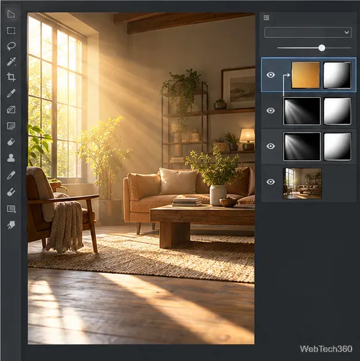Hide the orange color fill layer
The width and height of the screenshot is (360, 361).
[270, 75]
